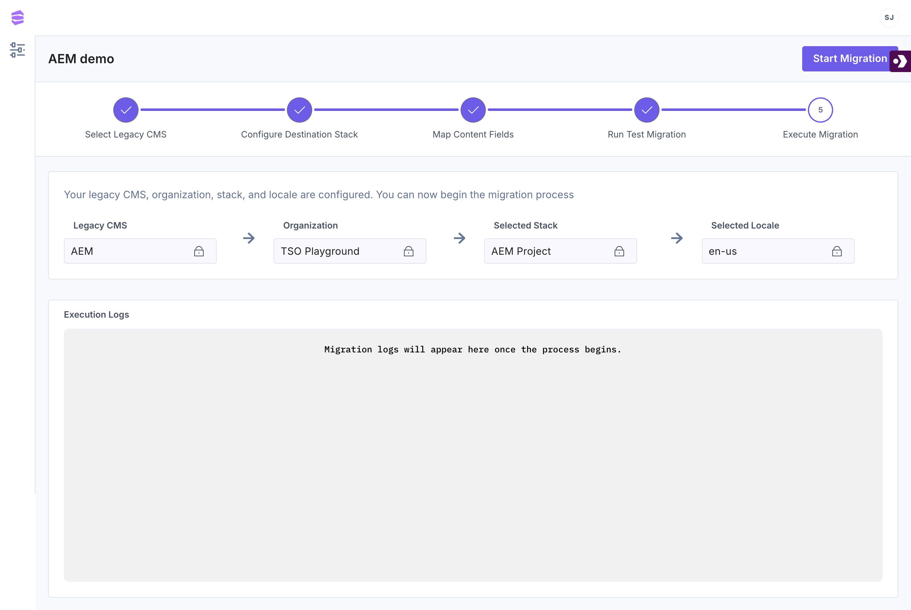Image resolution: width=911 pixels, height=610 pixels.
Task: Click the AEM Project stack field
Action: (545, 251)
